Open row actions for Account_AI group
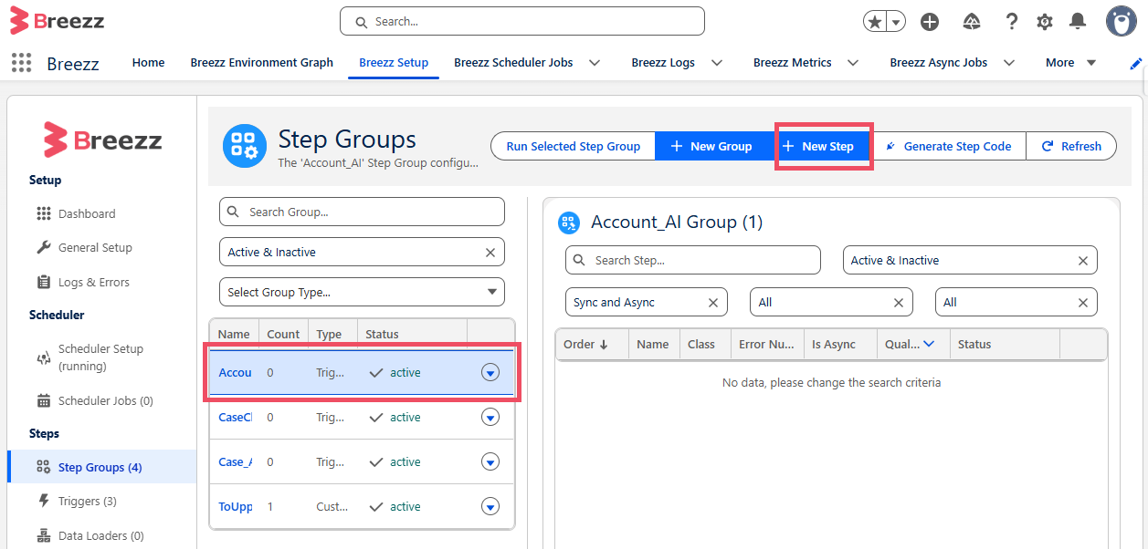The width and height of the screenshot is (1148, 549). click(x=490, y=372)
